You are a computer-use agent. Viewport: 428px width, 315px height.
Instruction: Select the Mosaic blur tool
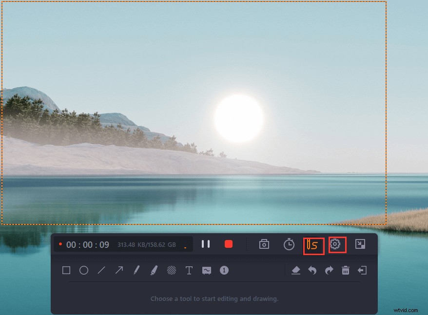[171, 271]
